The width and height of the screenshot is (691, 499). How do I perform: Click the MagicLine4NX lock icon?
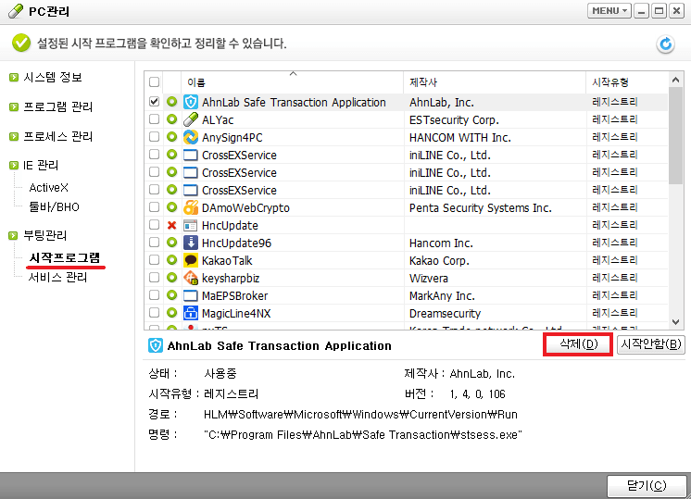[x=191, y=313]
